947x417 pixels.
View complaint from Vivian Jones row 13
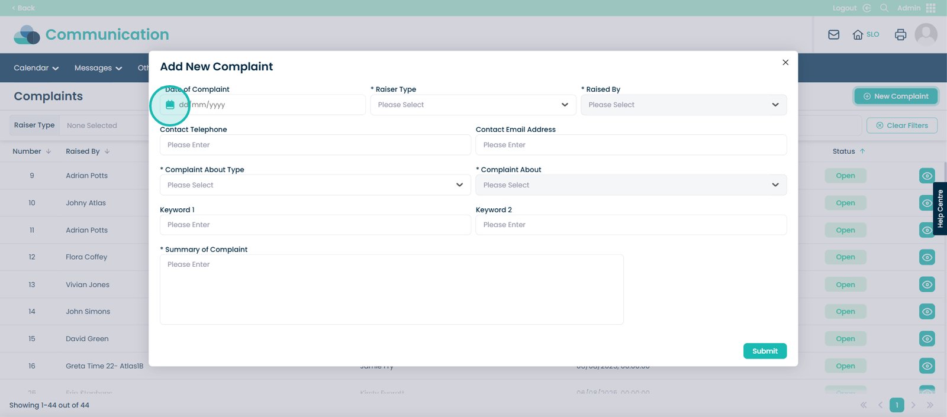927,285
